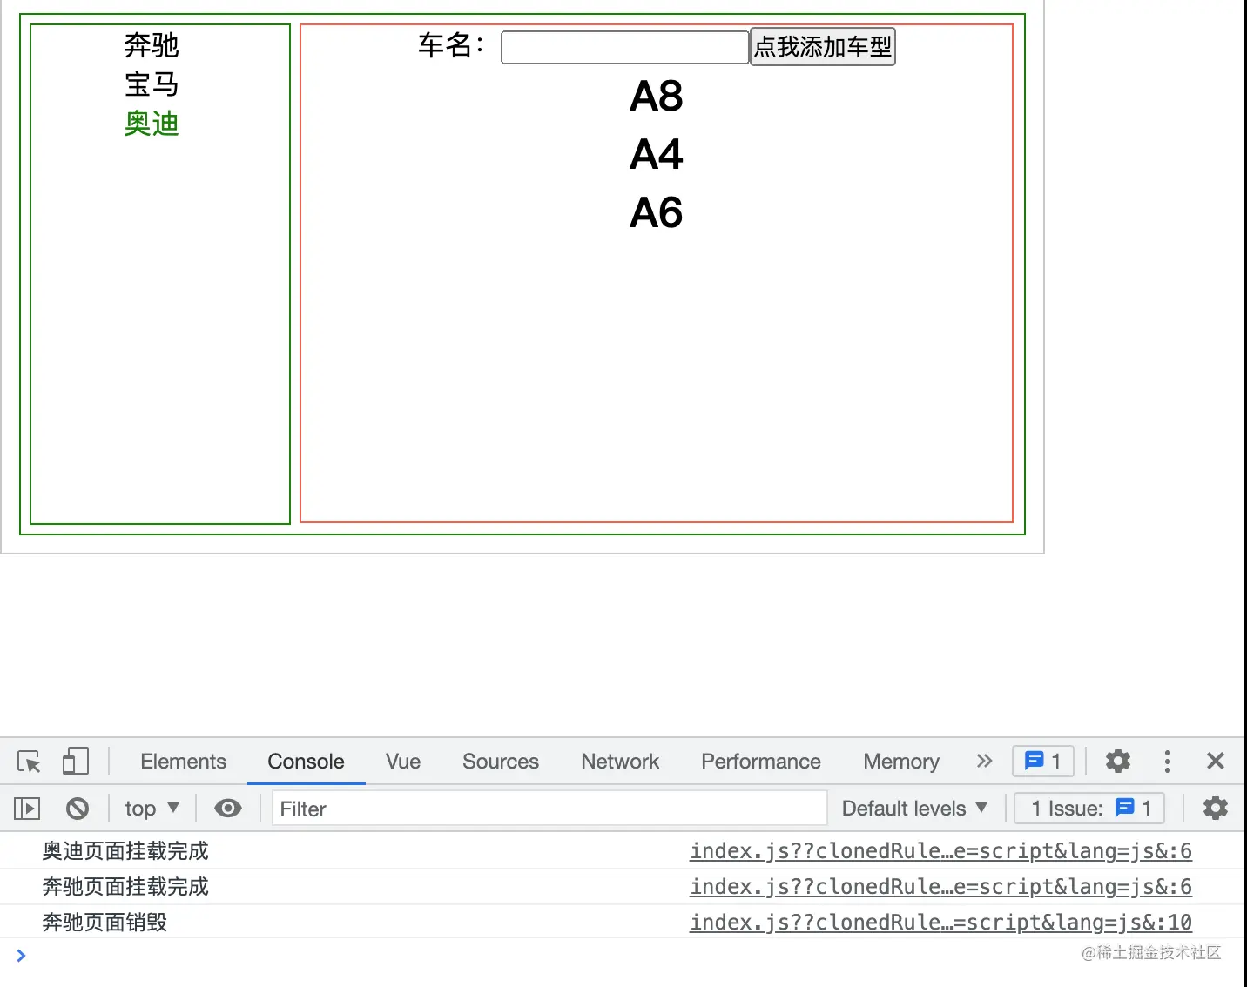Clear the console with the ban icon
1247x987 pixels.
pyautogui.click(x=78, y=809)
